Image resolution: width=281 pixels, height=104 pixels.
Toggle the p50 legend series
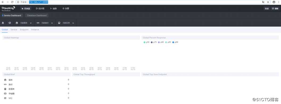click(x=146, y=42)
